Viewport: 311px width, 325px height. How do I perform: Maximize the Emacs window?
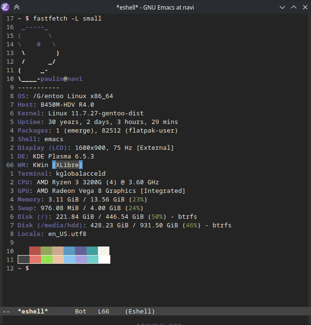tap(294, 7)
